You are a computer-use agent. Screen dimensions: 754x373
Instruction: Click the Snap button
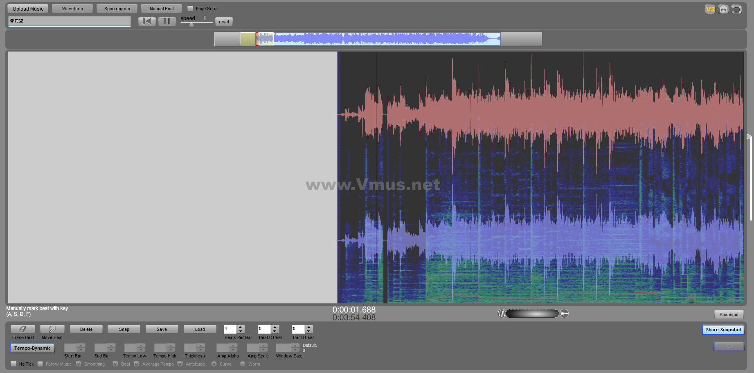coord(124,329)
